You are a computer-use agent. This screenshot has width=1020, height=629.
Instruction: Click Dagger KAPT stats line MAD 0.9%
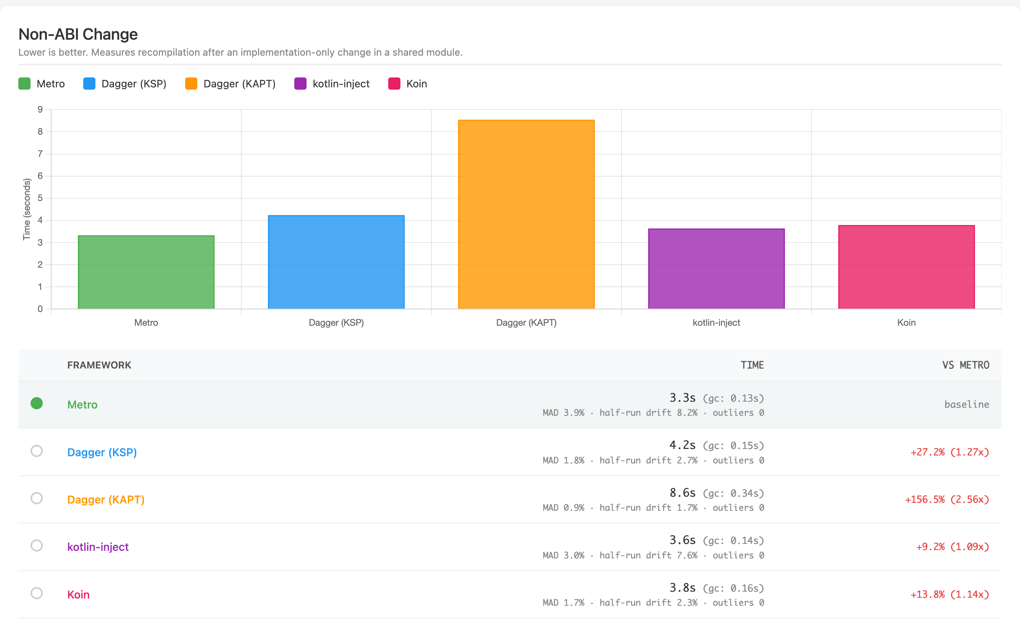(x=653, y=508)
